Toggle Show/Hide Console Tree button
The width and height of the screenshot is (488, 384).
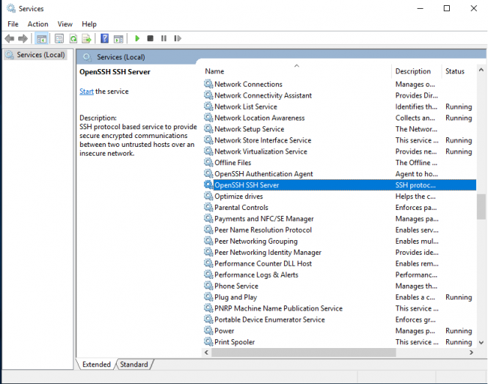pyautogui.click(x=42, y=38)
